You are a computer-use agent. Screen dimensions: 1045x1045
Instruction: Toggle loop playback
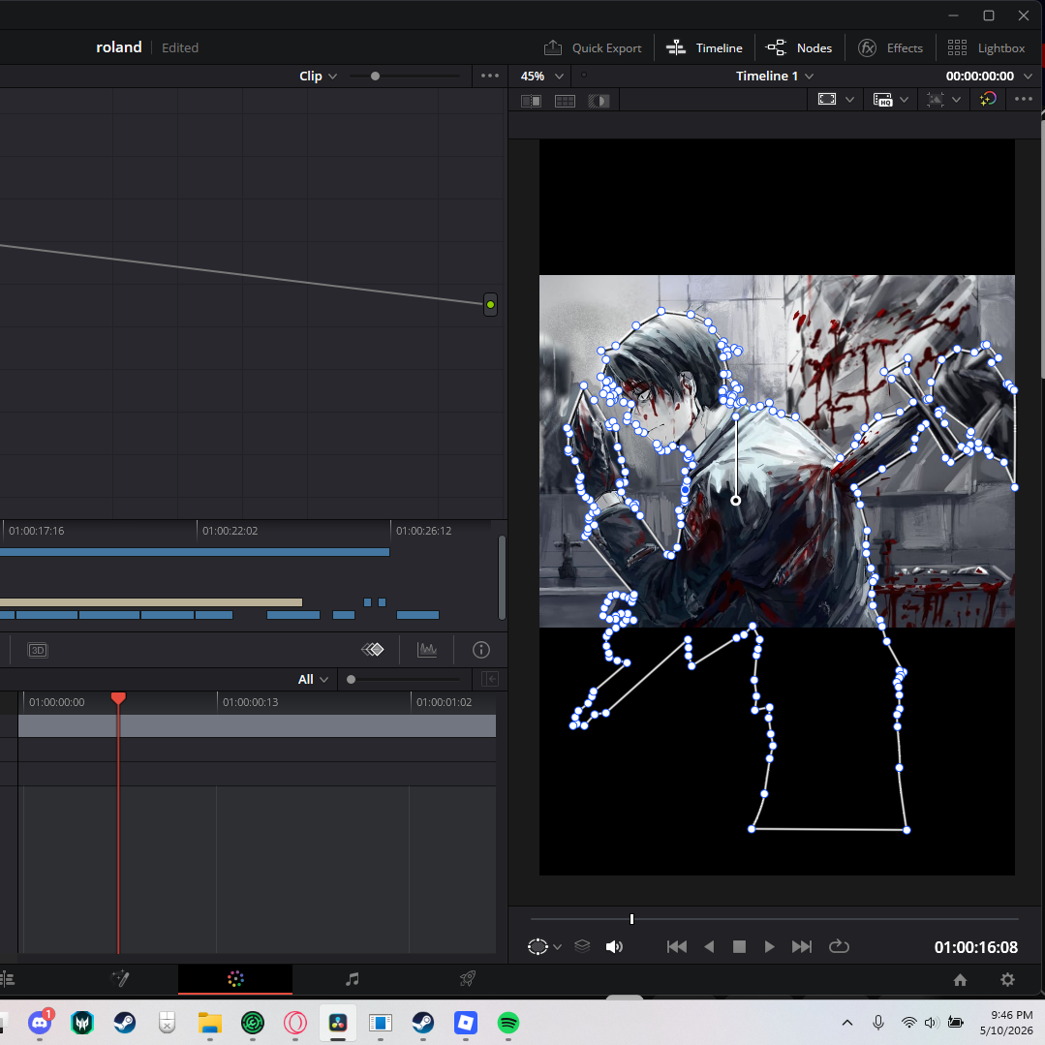(839, 946)
